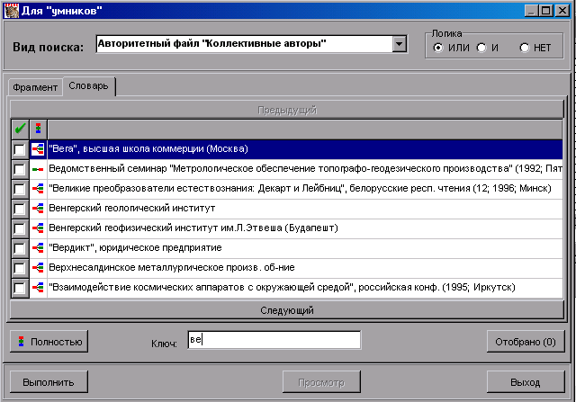The width and height of the screenshot is (576, 402).
Task: Click the tree icon next to "Вега" row
Action: 38,149
